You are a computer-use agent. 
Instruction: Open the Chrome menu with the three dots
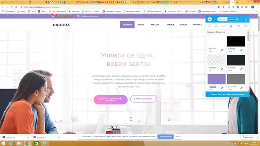point(257,7)
